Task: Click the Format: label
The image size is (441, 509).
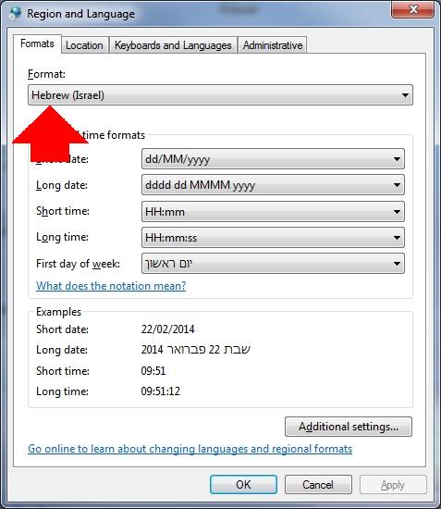Action: (x=47, y=74)
